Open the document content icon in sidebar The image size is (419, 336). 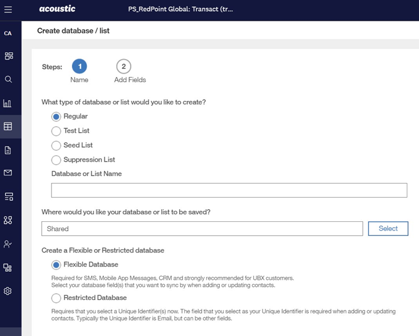8,150
